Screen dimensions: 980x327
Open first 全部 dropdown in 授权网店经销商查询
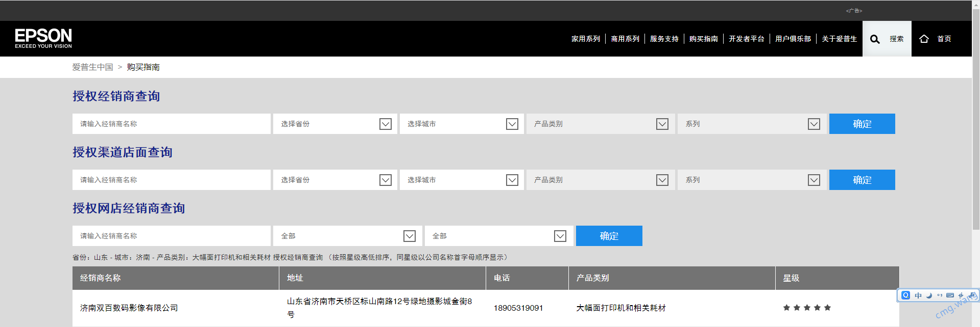[409, 236]
